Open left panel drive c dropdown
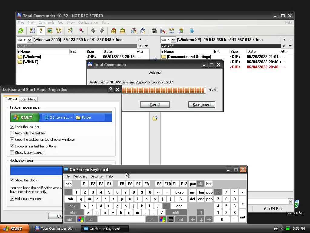Image resolution: width=310 pixels, height=233 pixels. click(29, 40)
